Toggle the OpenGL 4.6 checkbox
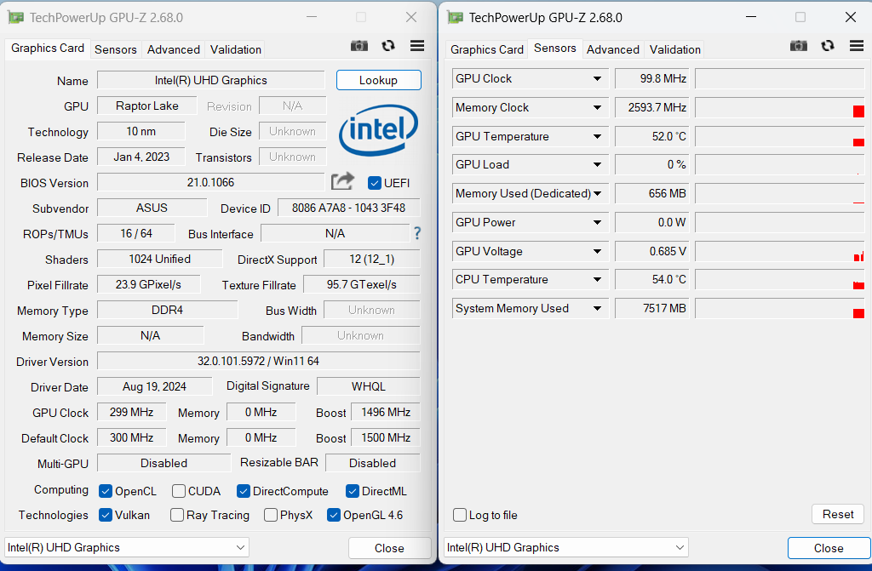Image resolution: width=872 pixels, height=571 pixels. 334,515
